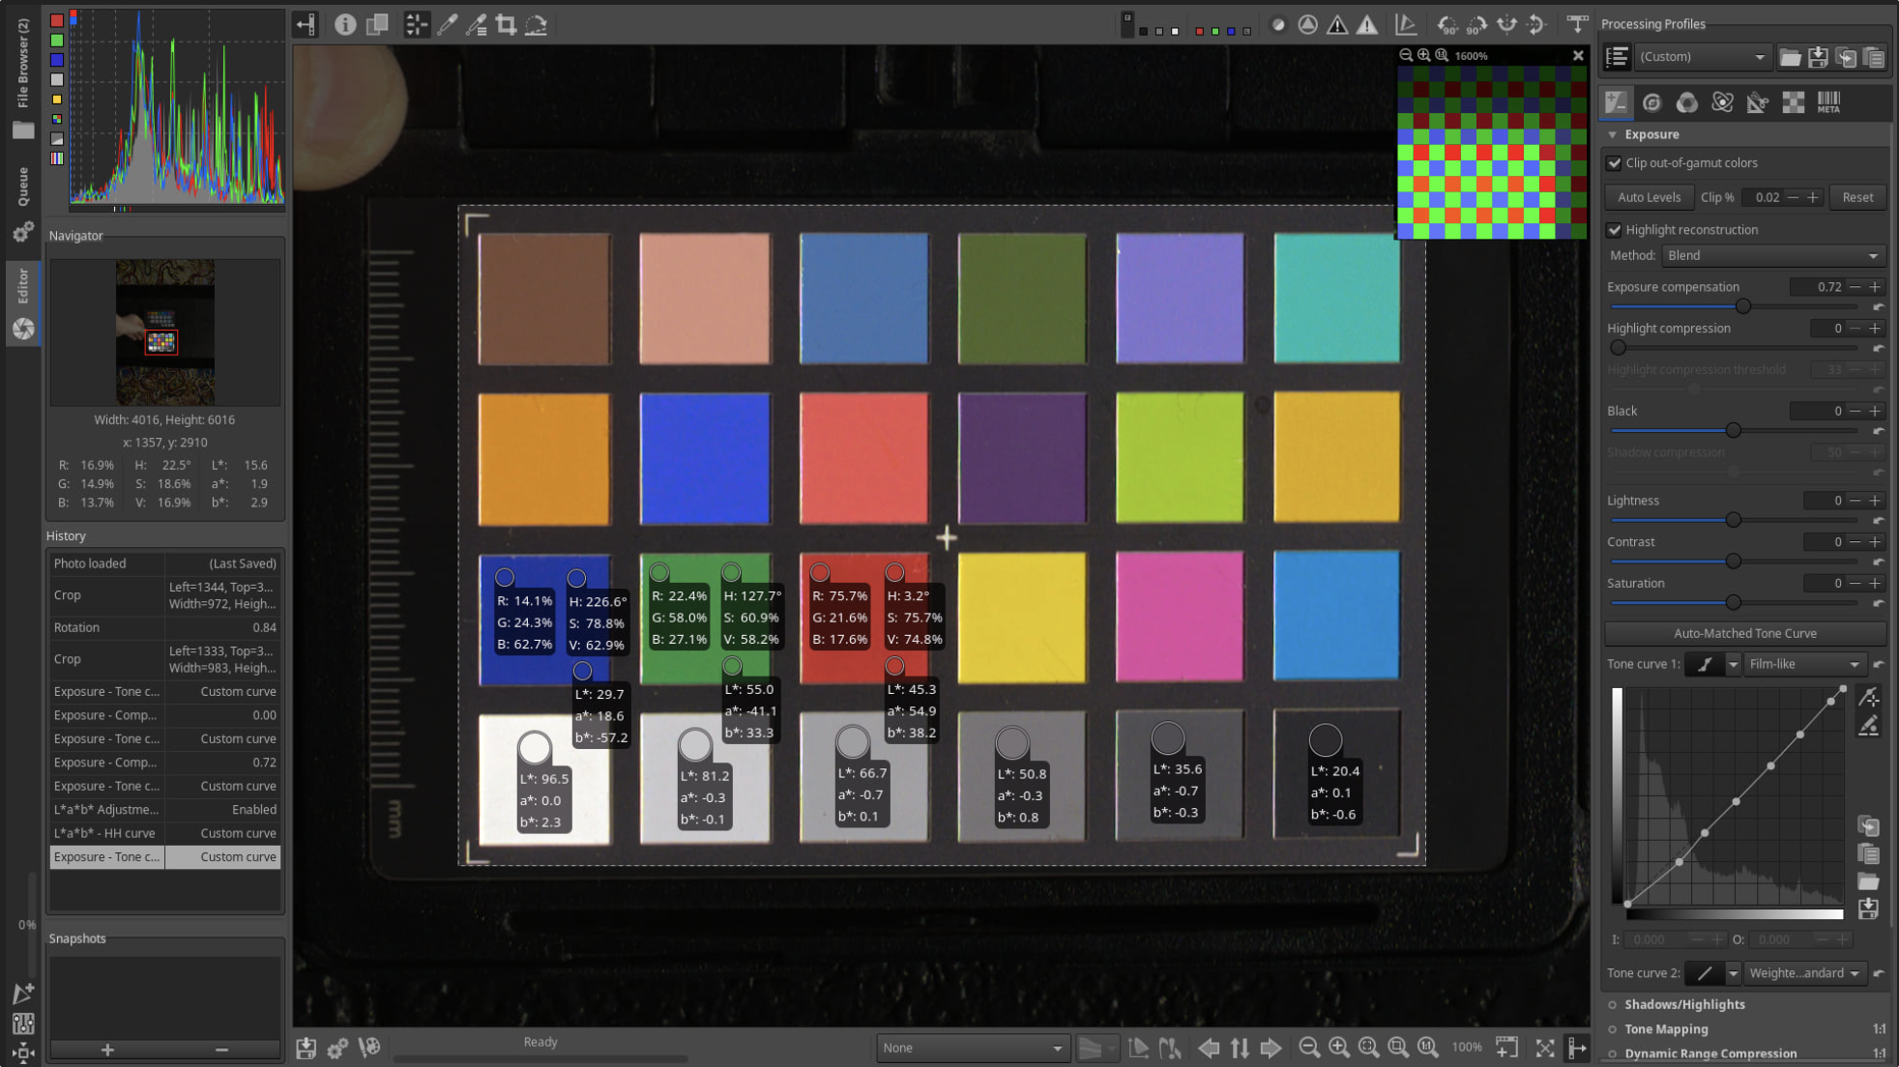Select the crop tool in toolbar
Screen dimensions: 1899x1067
508,23
